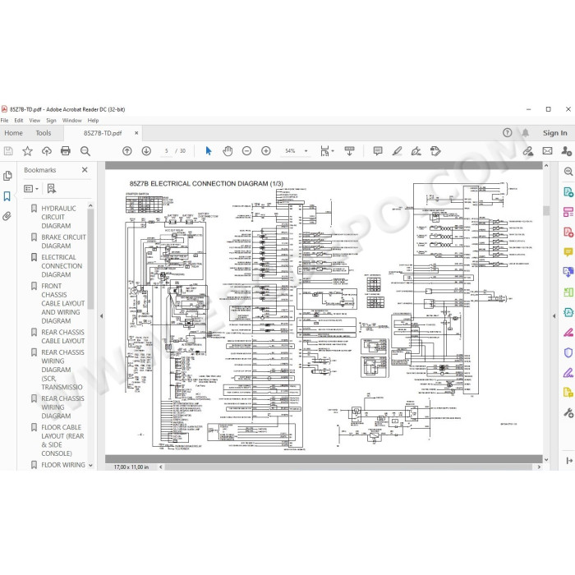Image resolution: width=575 pixels, height=575 pixels.
Task: Open the find text magnifier
Action: 85,150
